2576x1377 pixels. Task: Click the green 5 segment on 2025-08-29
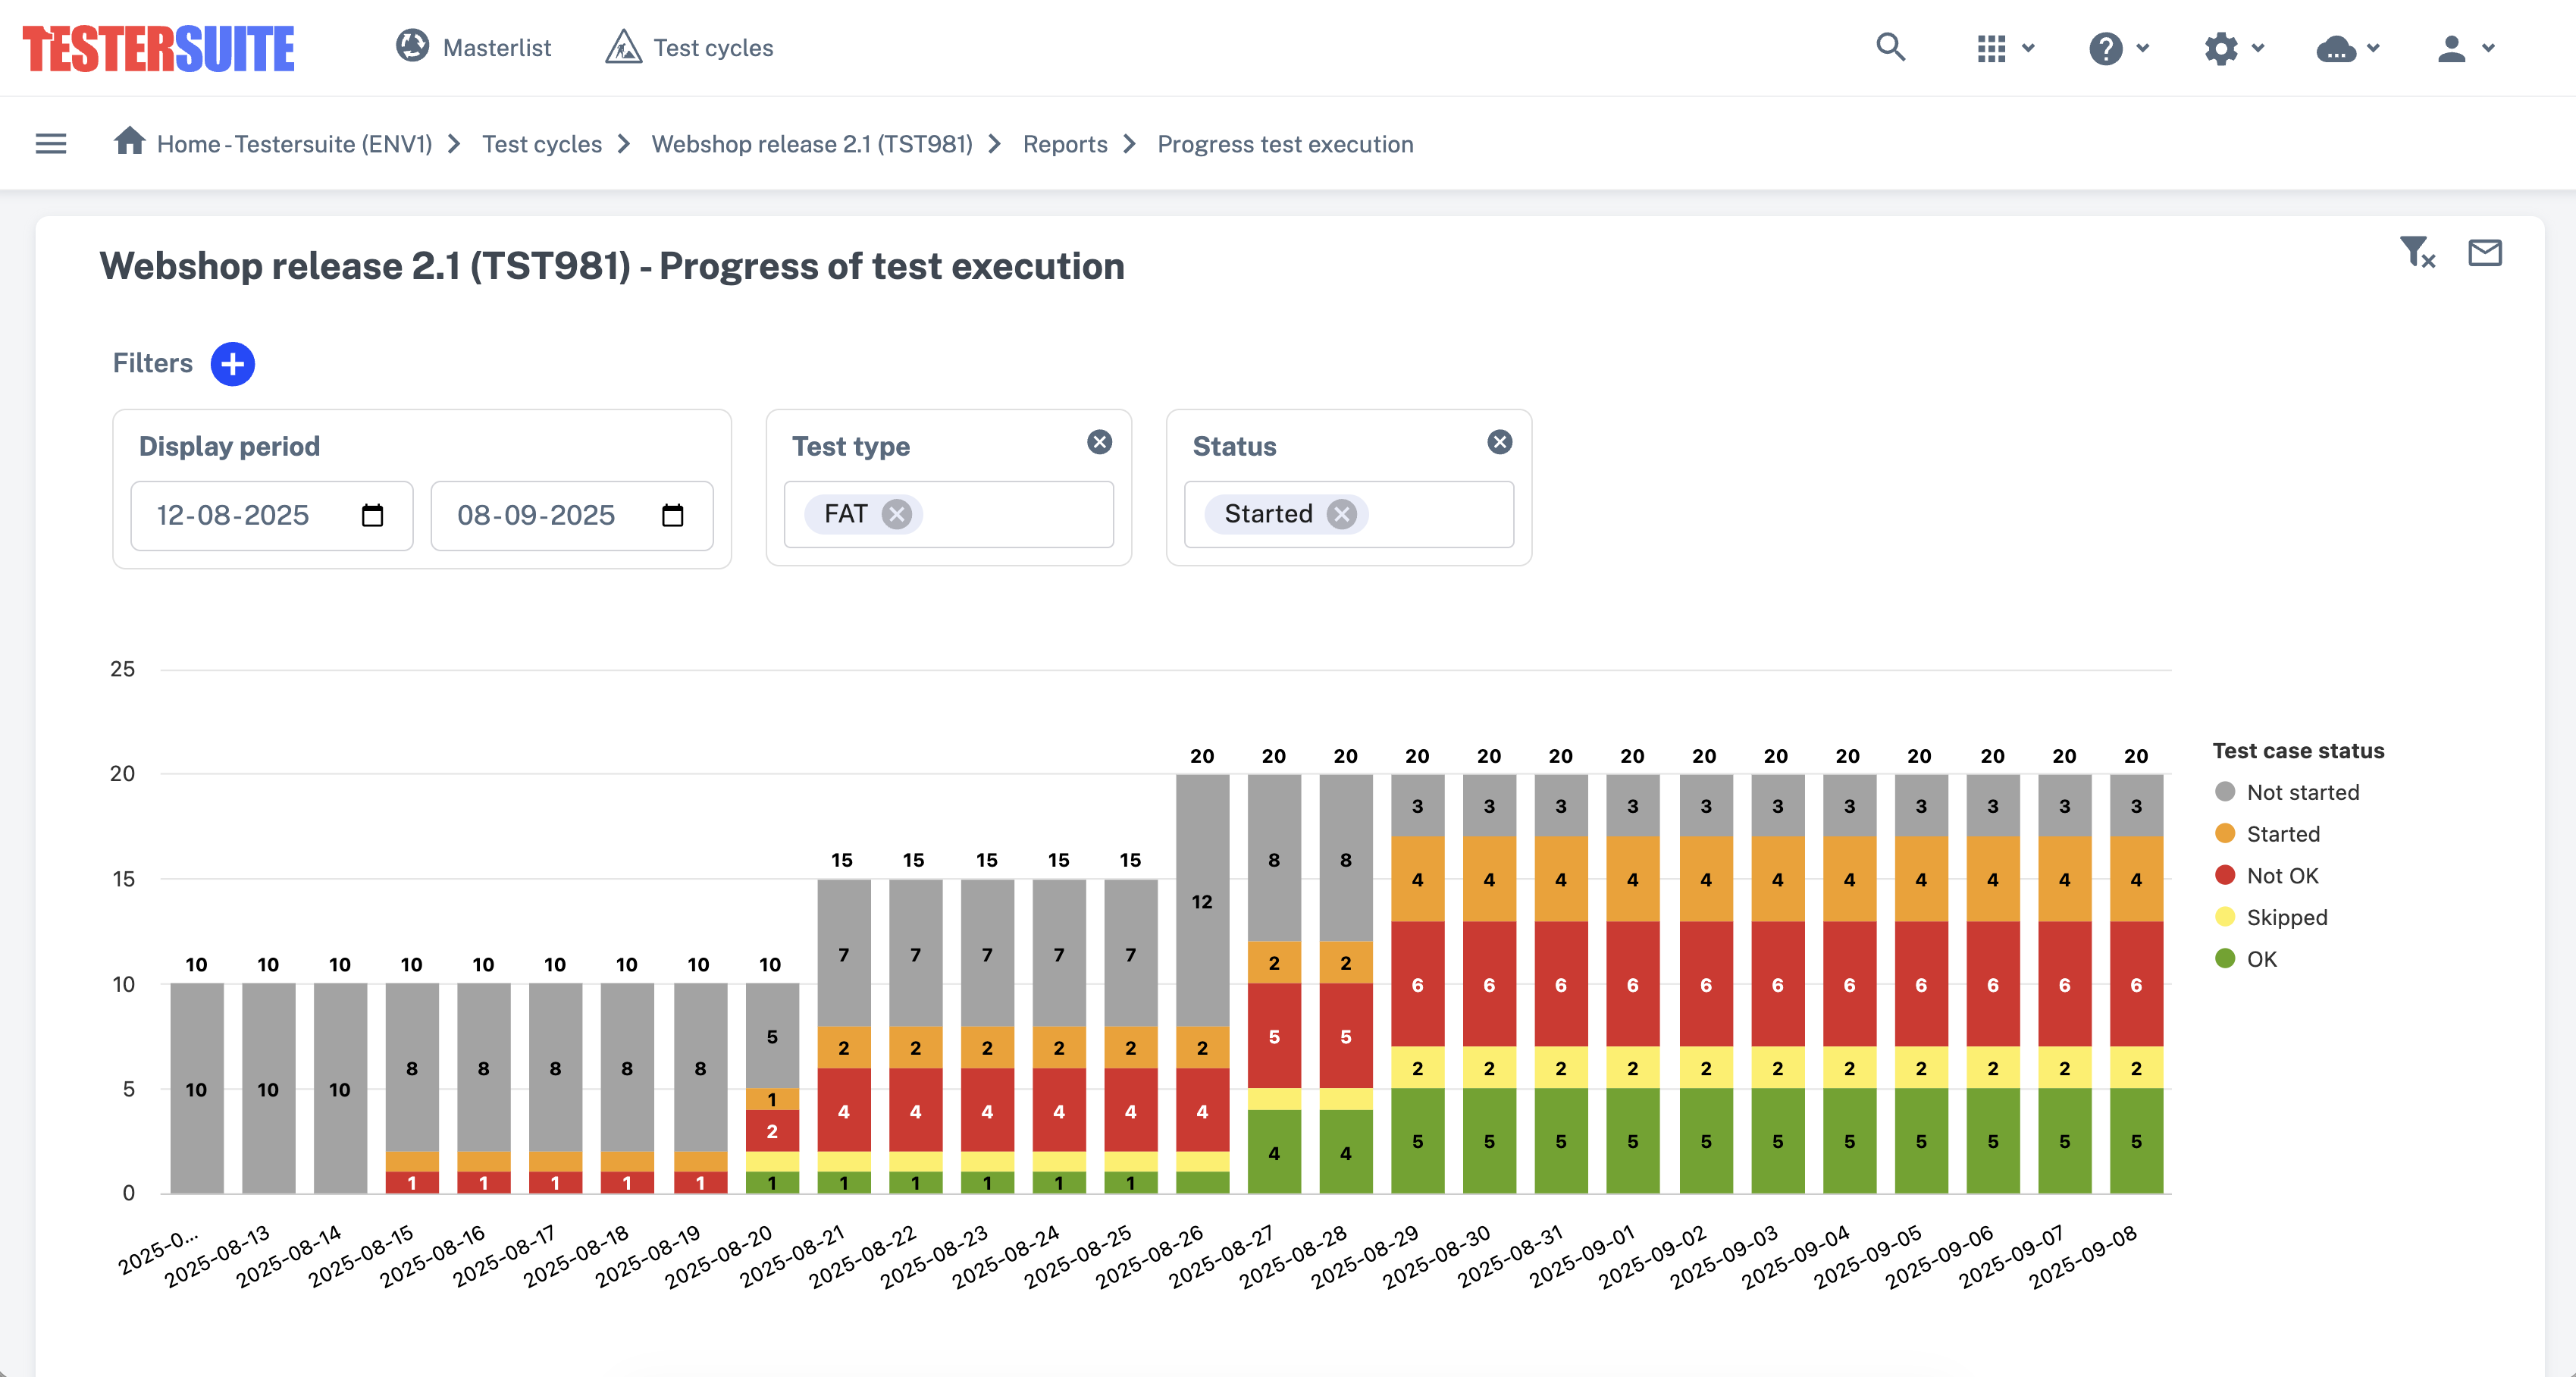click(x=1417, y=1141)
